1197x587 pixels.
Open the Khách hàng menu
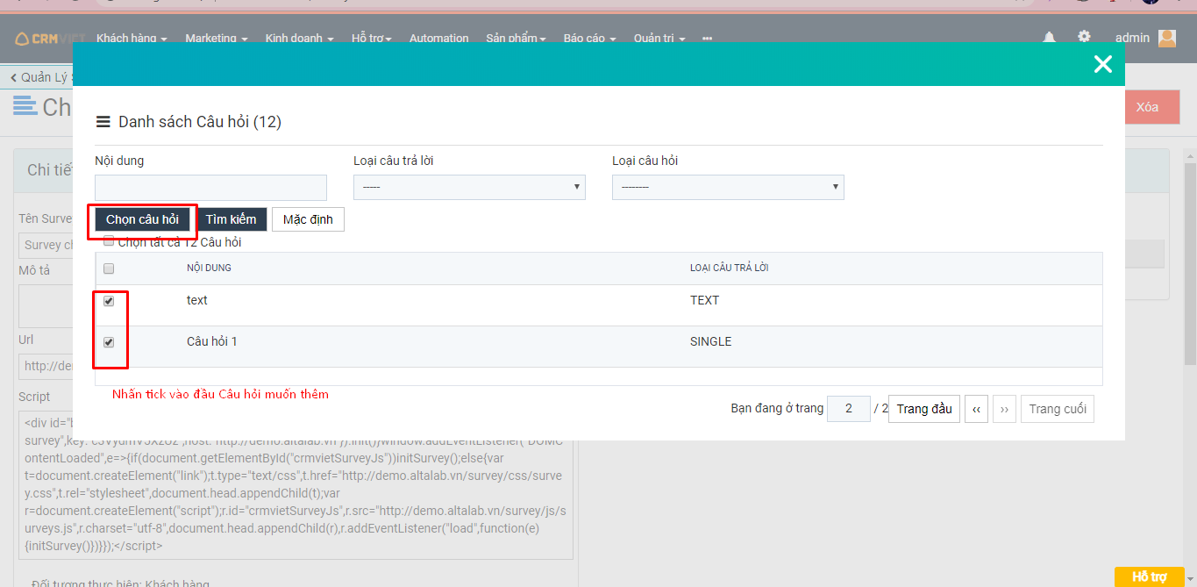click(x=132, y=39)
